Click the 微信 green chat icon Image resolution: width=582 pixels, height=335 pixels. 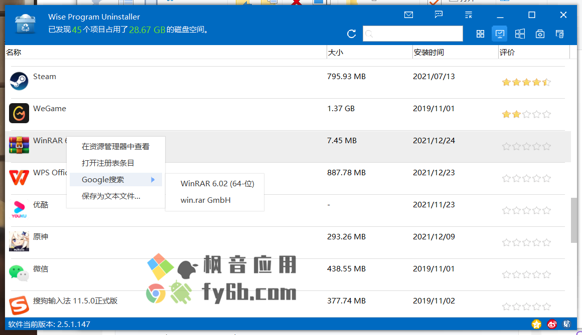point(19,273)
